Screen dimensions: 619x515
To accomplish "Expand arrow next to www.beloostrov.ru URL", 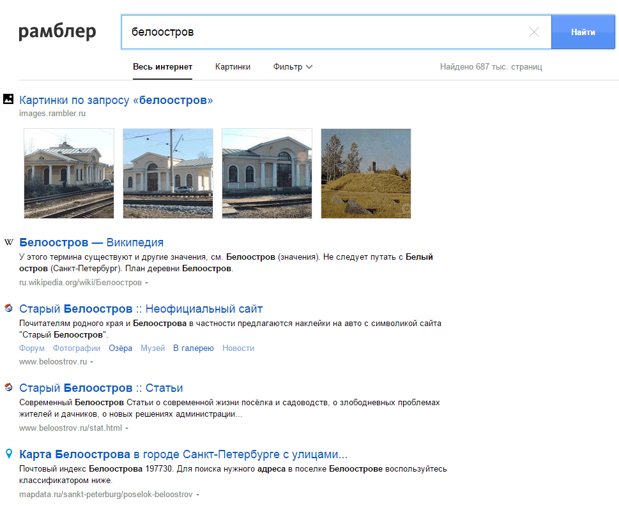I will [x=92, y=362].
